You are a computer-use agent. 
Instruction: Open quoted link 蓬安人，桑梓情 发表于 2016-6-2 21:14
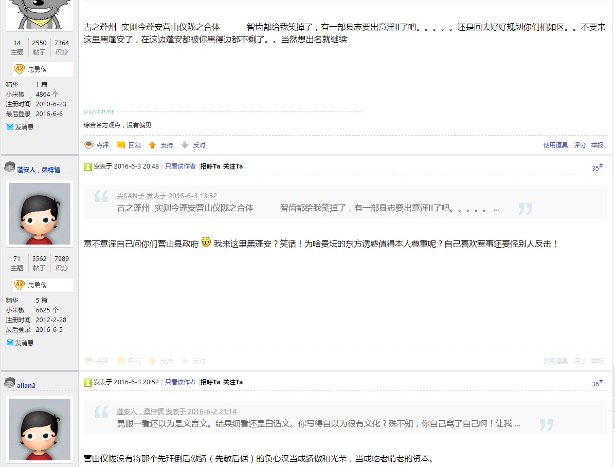(176, 412)
